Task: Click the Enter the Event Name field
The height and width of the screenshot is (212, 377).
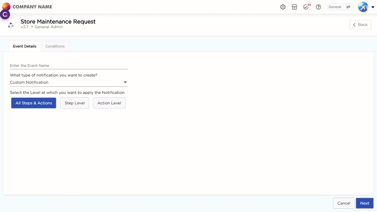Action: [x=69, y=66]
